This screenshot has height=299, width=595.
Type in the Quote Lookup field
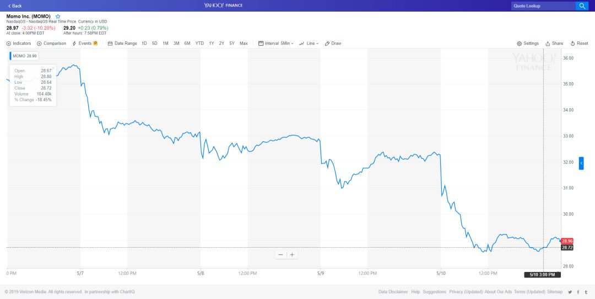(542, 6)
